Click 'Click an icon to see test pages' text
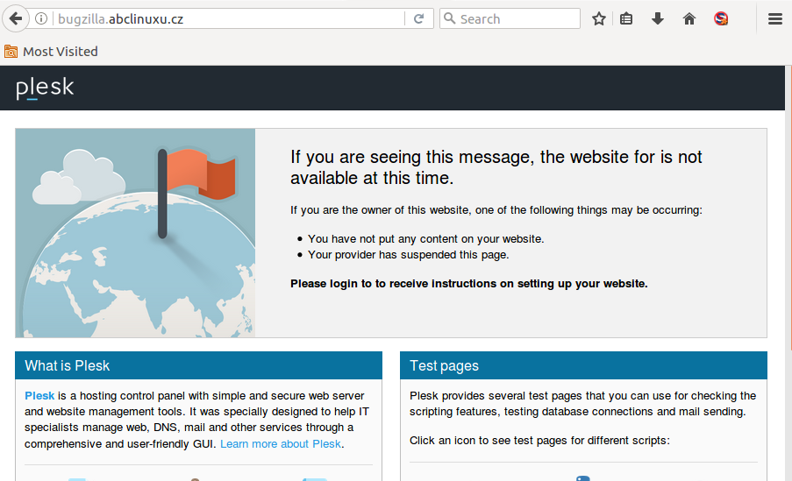 coord(539,440)
